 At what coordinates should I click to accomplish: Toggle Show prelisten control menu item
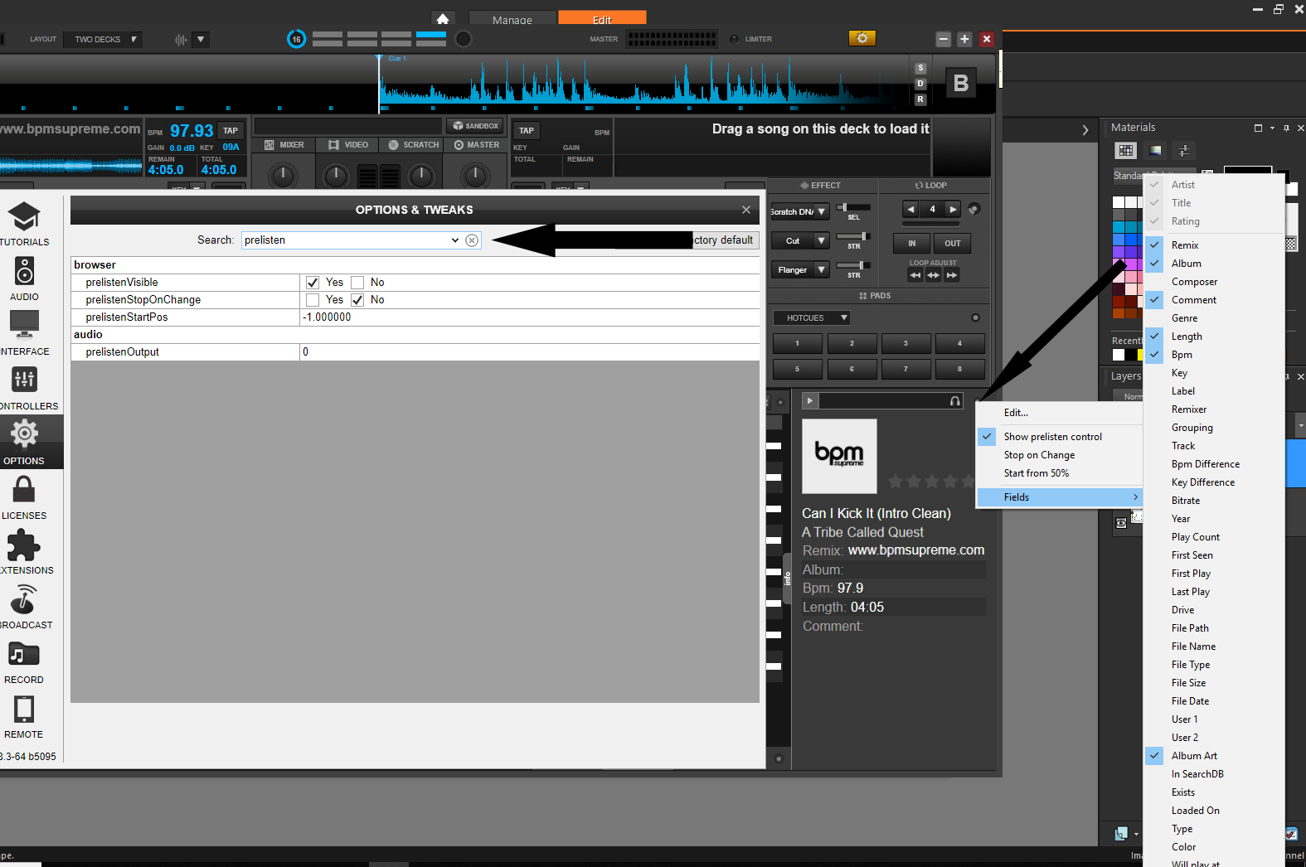[x=1060, y=437]
